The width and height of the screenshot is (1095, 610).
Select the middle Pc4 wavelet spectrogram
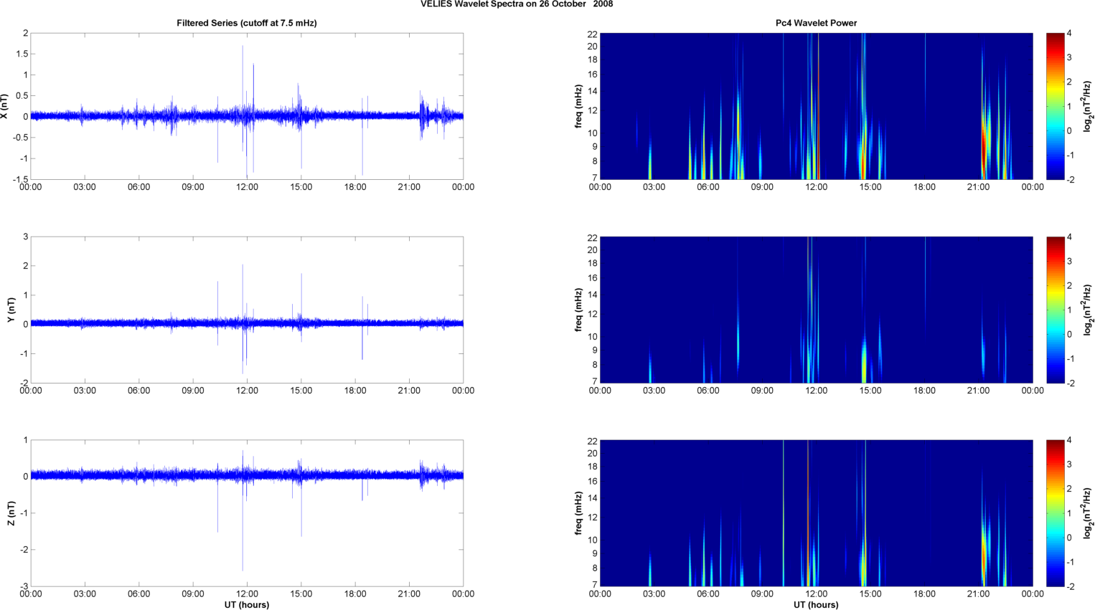816,310
